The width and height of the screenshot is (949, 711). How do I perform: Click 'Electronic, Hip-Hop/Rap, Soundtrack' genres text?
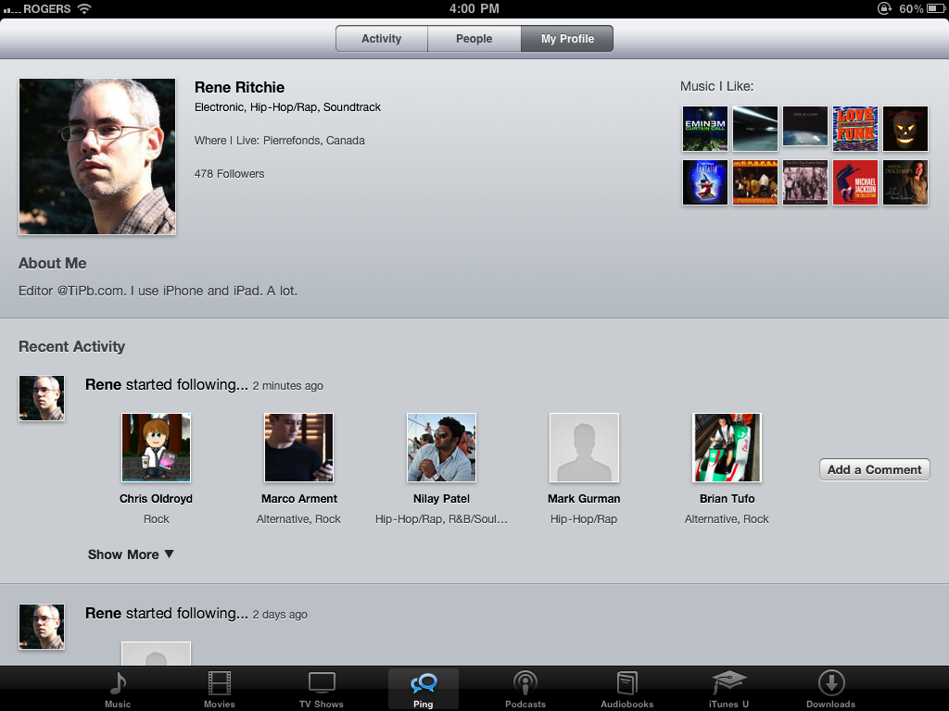click(x=287, y=107)
